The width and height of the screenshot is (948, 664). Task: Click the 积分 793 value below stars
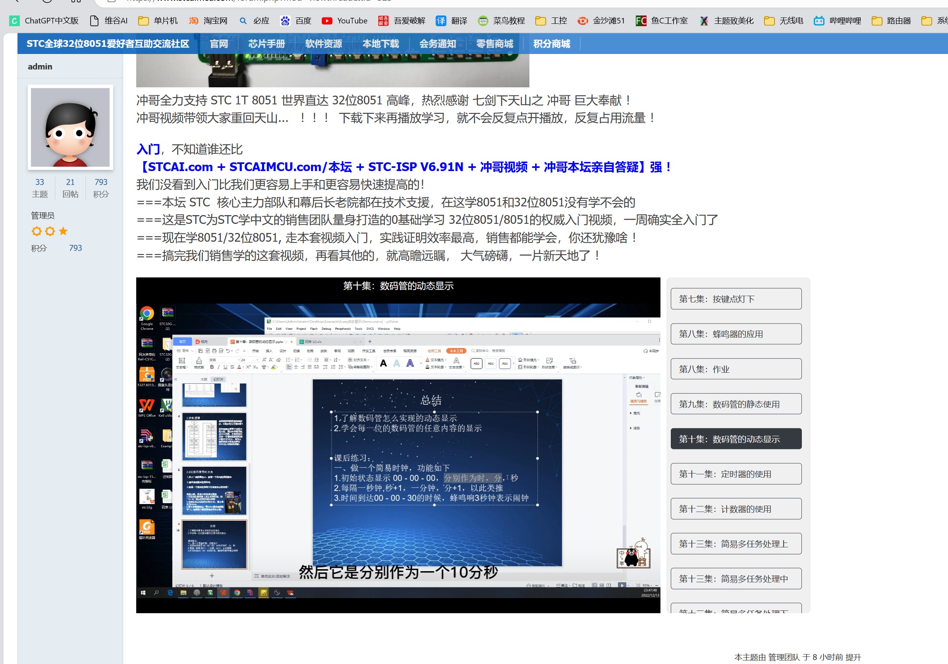(x=75, y=248)
